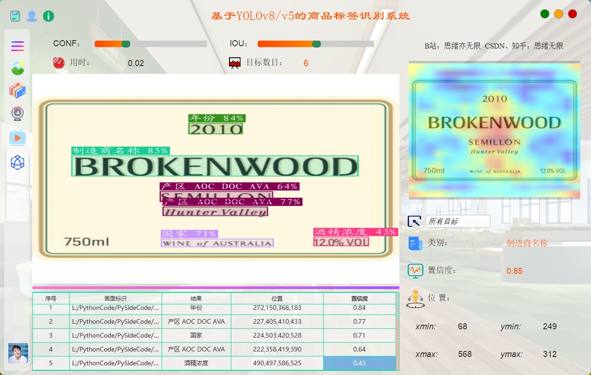The height and width of the screenshot is (375, 591).
Task: Click position cell 222,358,419,390
Action: coord(277,349)
